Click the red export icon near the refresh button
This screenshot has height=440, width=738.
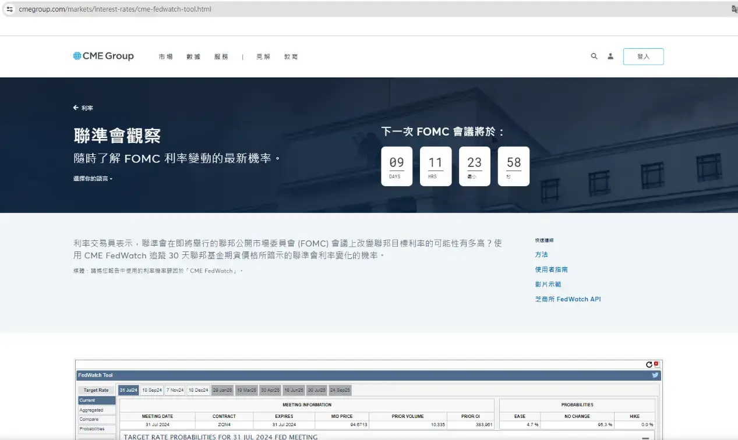coord(656,363)
